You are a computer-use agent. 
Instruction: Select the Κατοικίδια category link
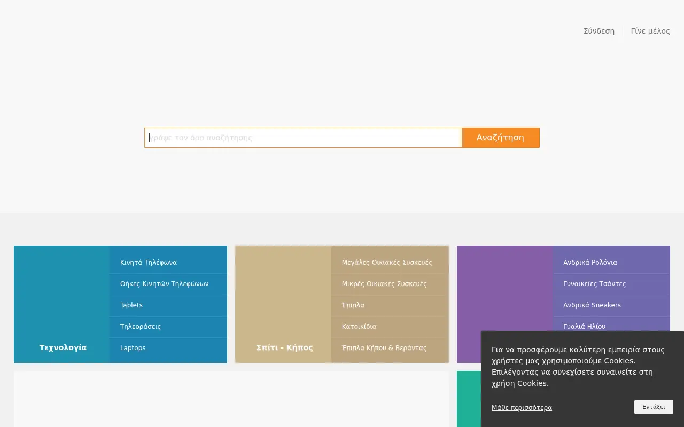390,327
